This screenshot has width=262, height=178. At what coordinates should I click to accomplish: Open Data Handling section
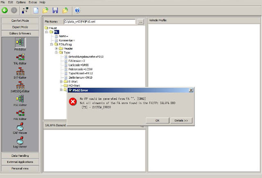click(x=20, y=155)
